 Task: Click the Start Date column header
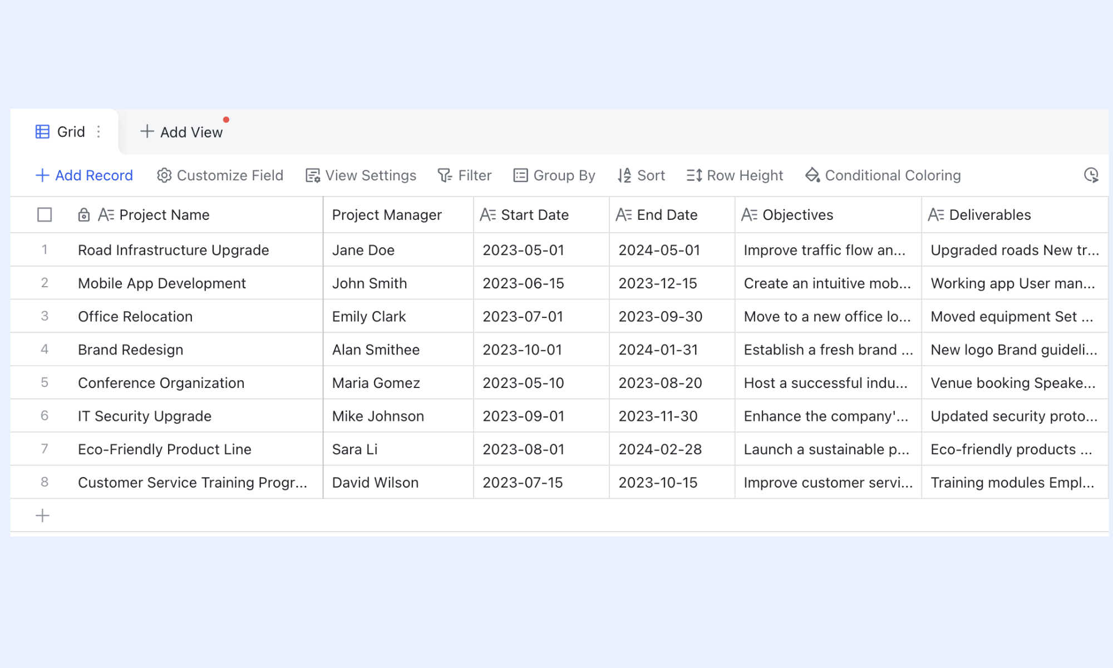coord(541,215)
